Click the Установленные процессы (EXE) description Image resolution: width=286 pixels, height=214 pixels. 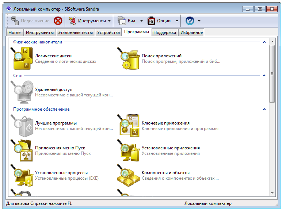(67, 178)
